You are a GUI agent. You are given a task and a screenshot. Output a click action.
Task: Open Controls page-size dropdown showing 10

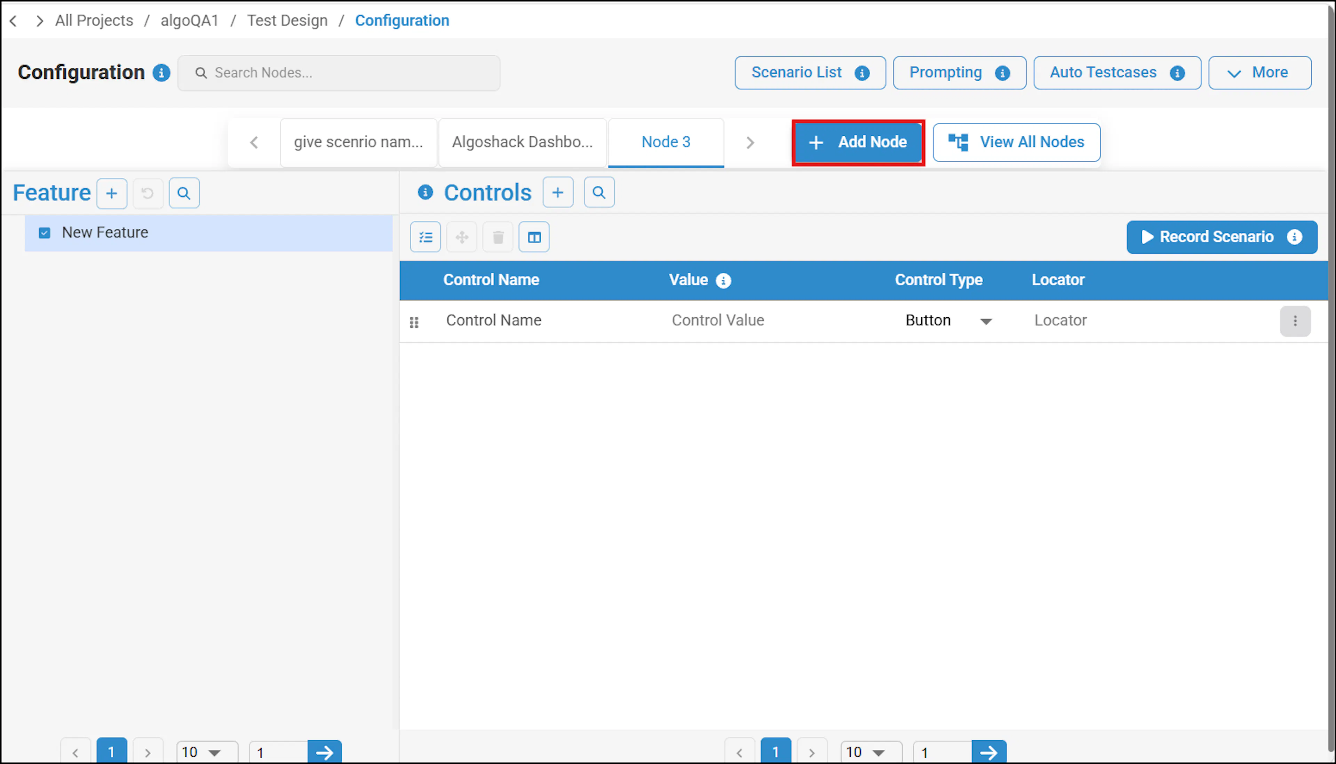click(x=872, y=753)
